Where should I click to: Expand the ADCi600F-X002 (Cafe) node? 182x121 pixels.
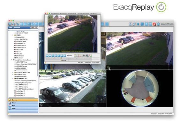click(13, 72)
